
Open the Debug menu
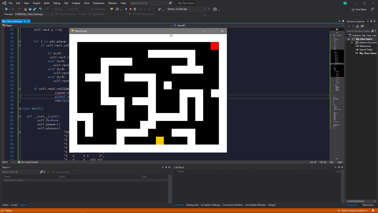coord(57,3)
